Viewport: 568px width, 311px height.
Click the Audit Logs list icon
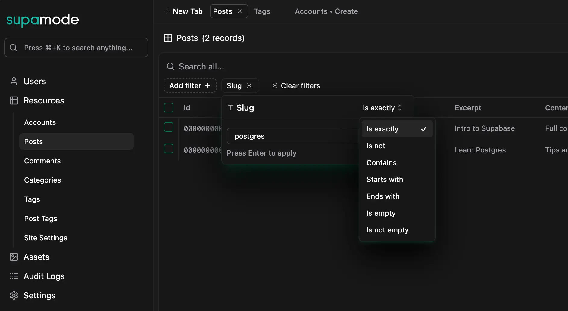pos(14,276)
